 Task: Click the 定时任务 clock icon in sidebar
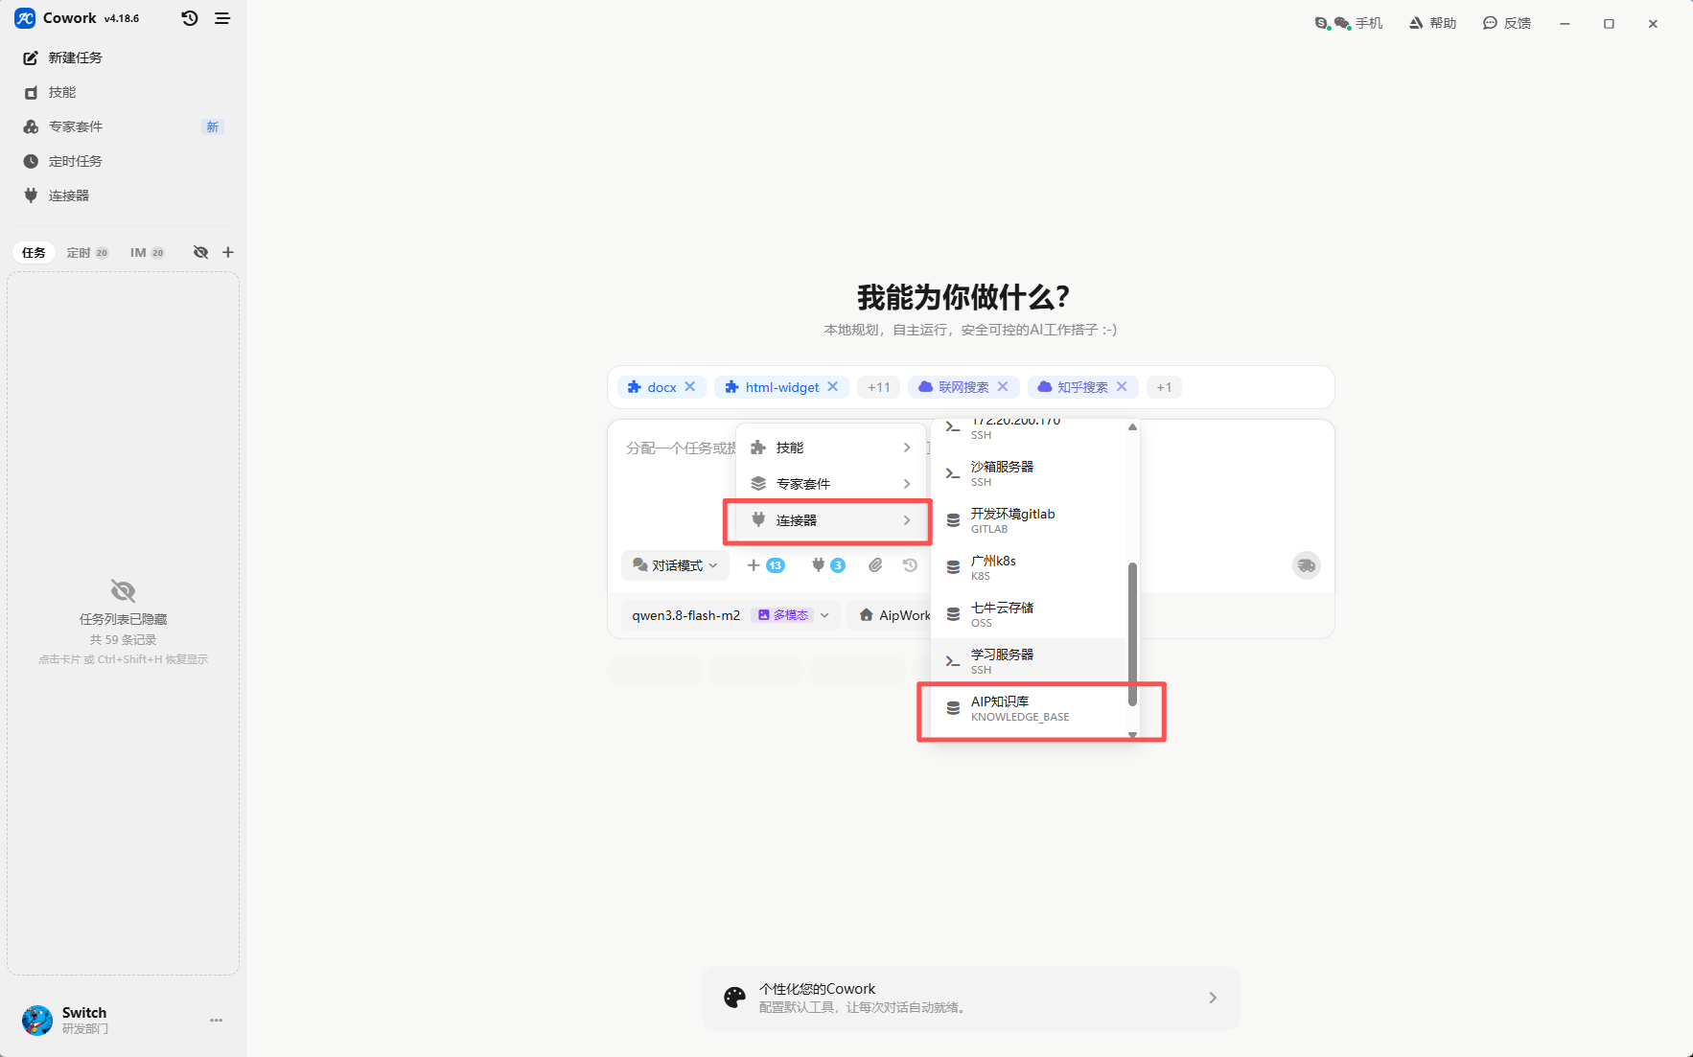(x=31, y=161)
